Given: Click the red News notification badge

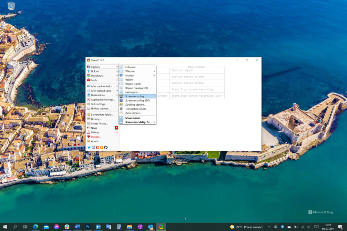Looking at the screenshot, I should pyautogui.click(x=116, y=128).
